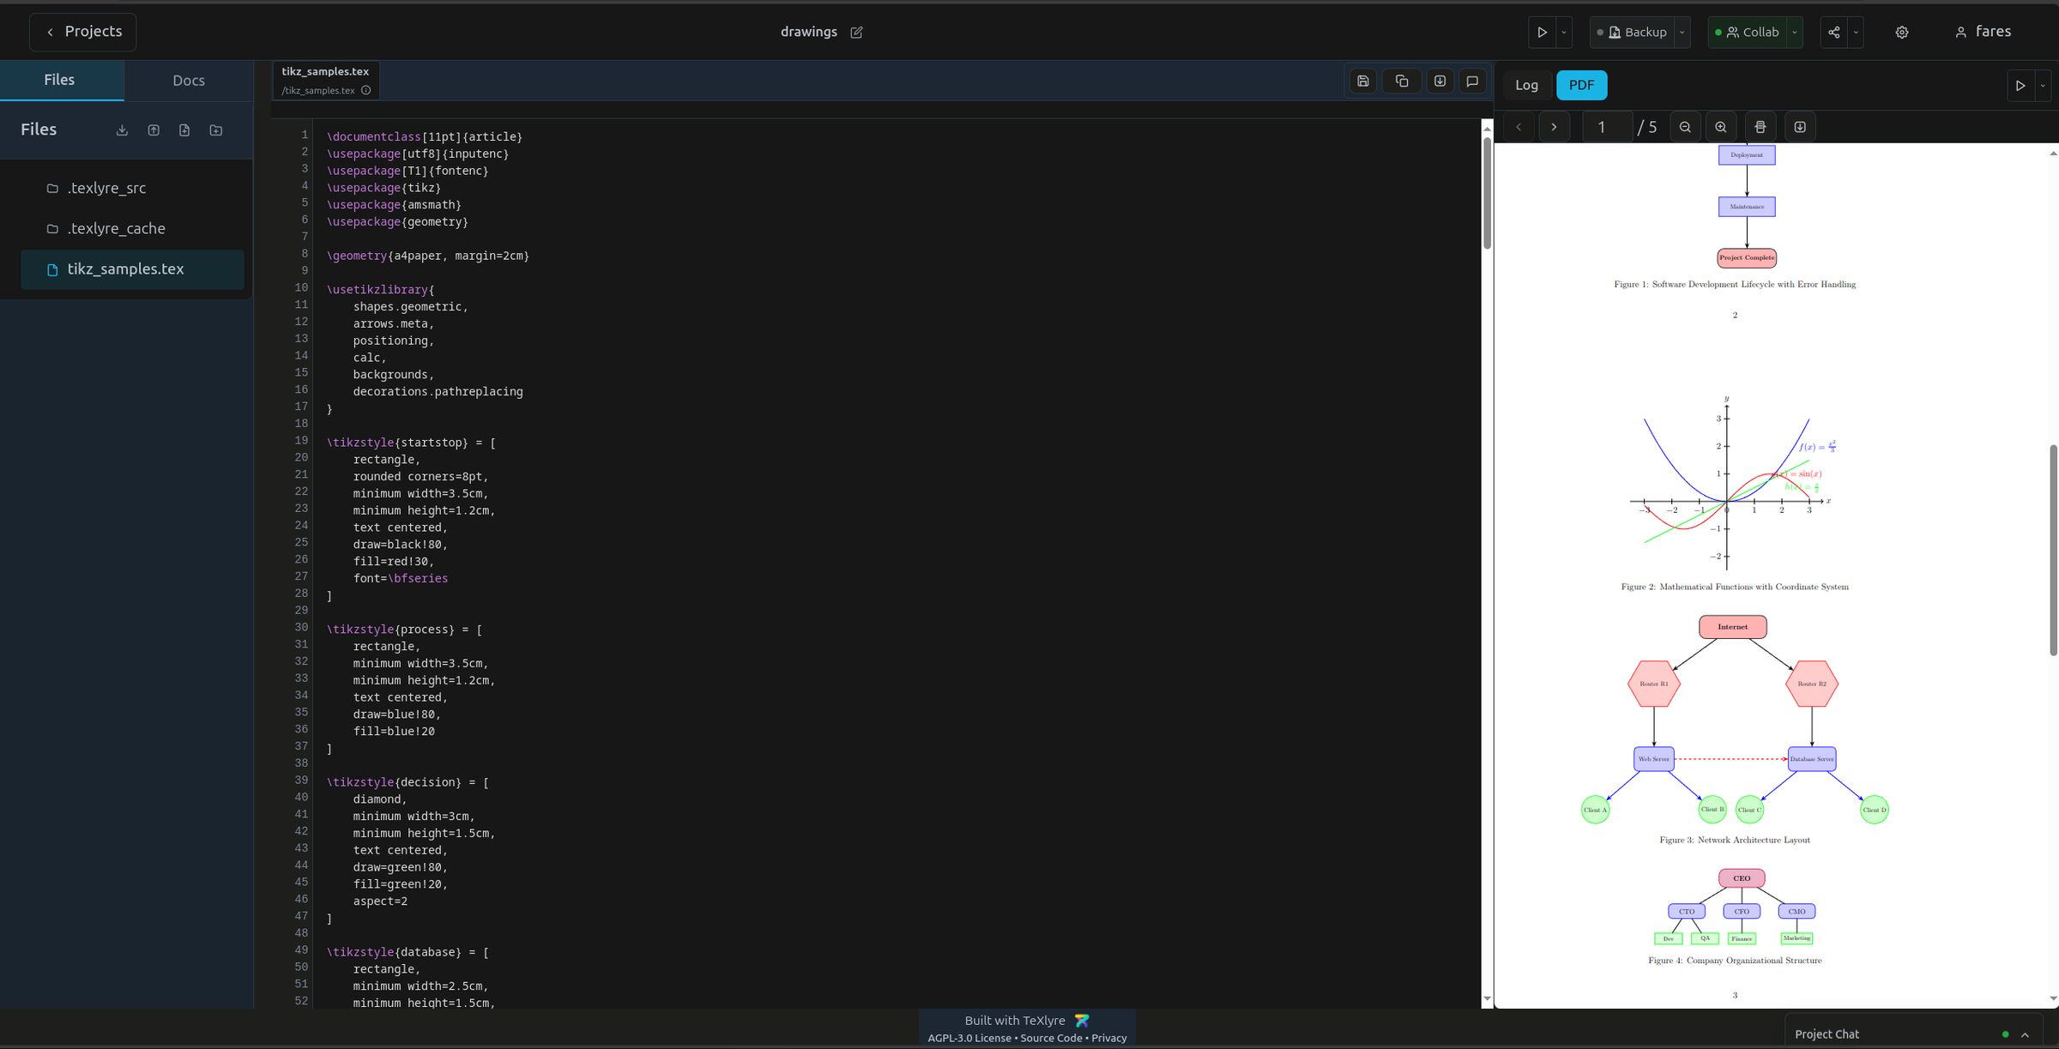Copy the editor's file contents
The height and width of the screenshot is (1049, 2059).
click(1402, 81)
